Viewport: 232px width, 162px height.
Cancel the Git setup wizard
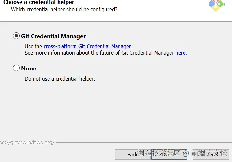(211, 155)
